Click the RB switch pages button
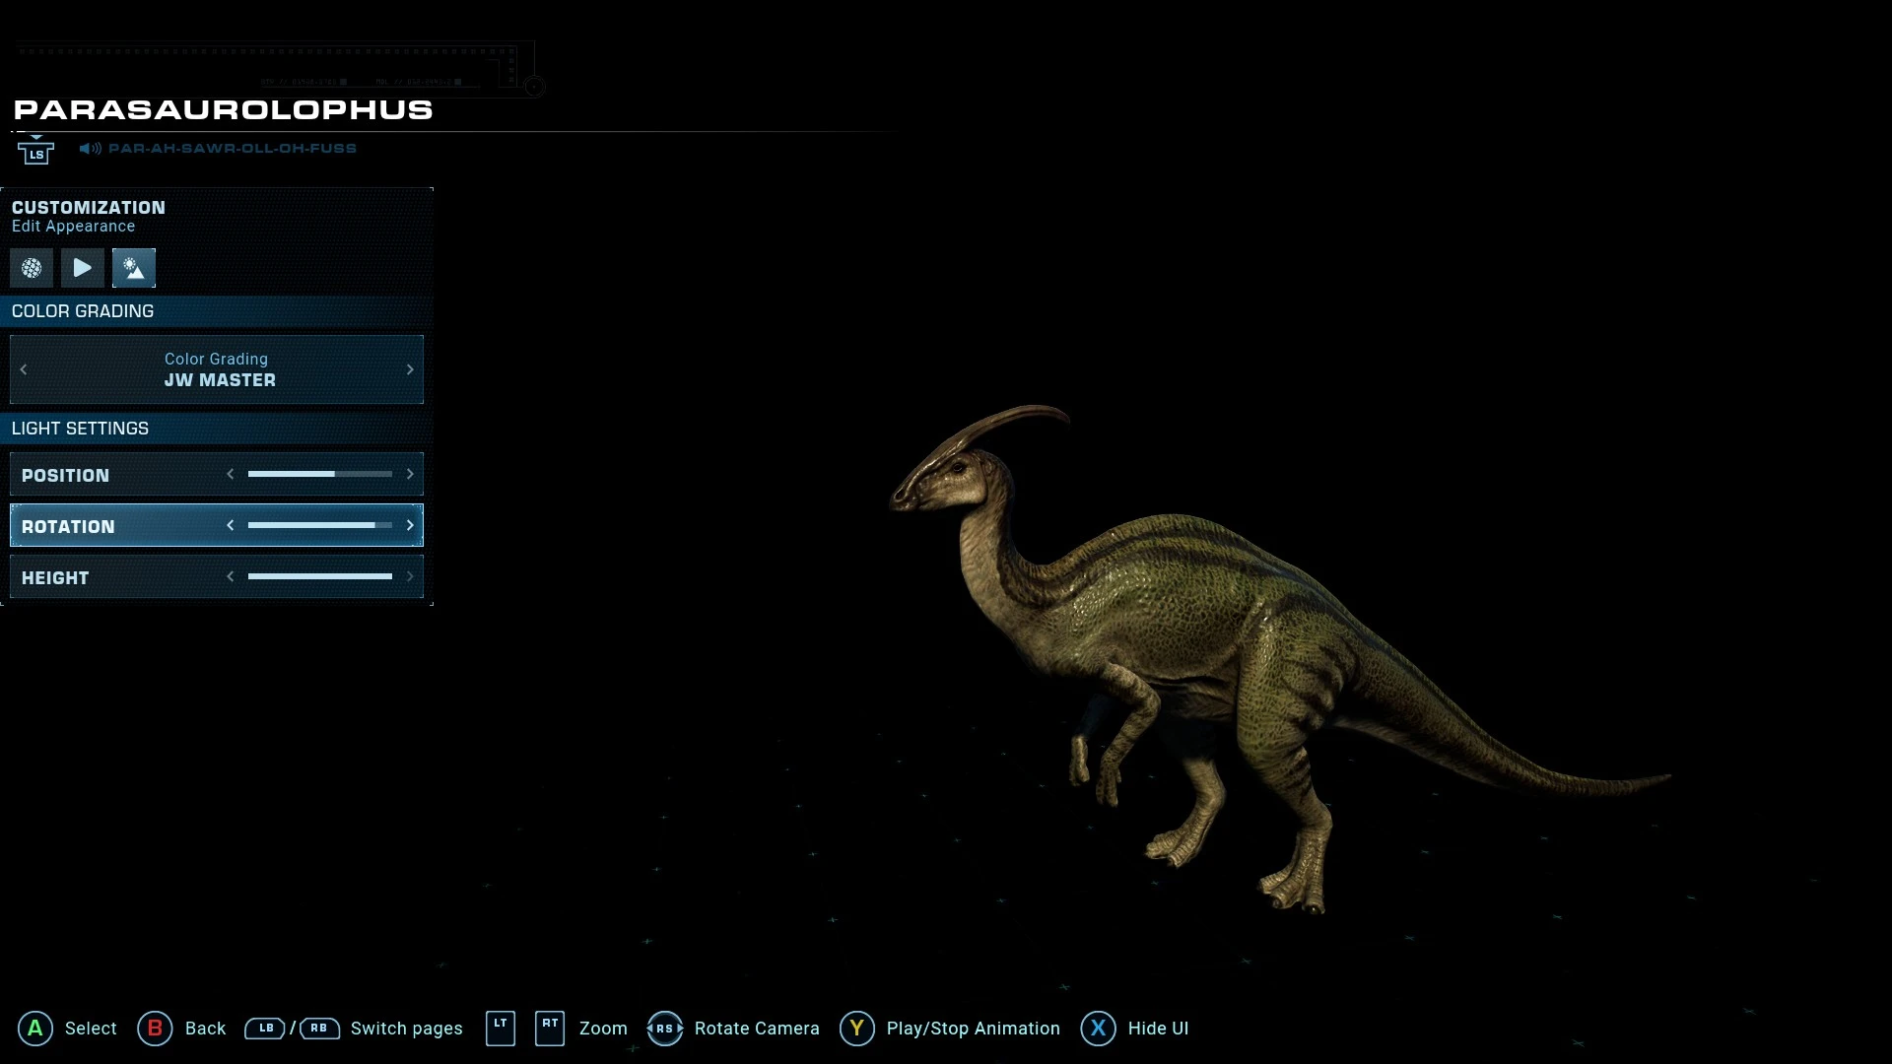The height and width of the screenshot is (1064, 1892). 319,1029
